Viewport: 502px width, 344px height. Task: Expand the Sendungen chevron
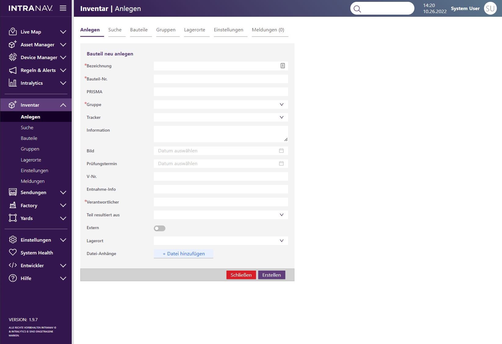tap(63, 192)
